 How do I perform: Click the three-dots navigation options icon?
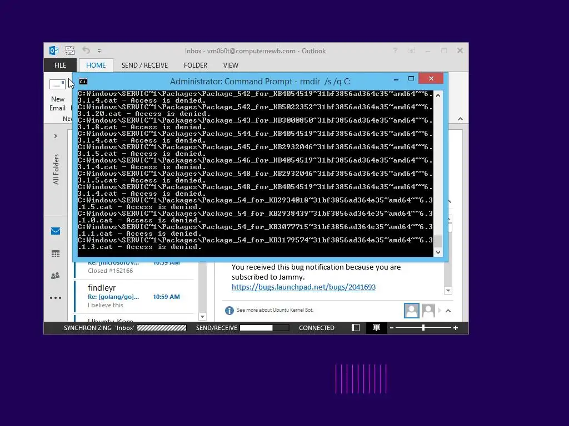(x=56, y=298)
